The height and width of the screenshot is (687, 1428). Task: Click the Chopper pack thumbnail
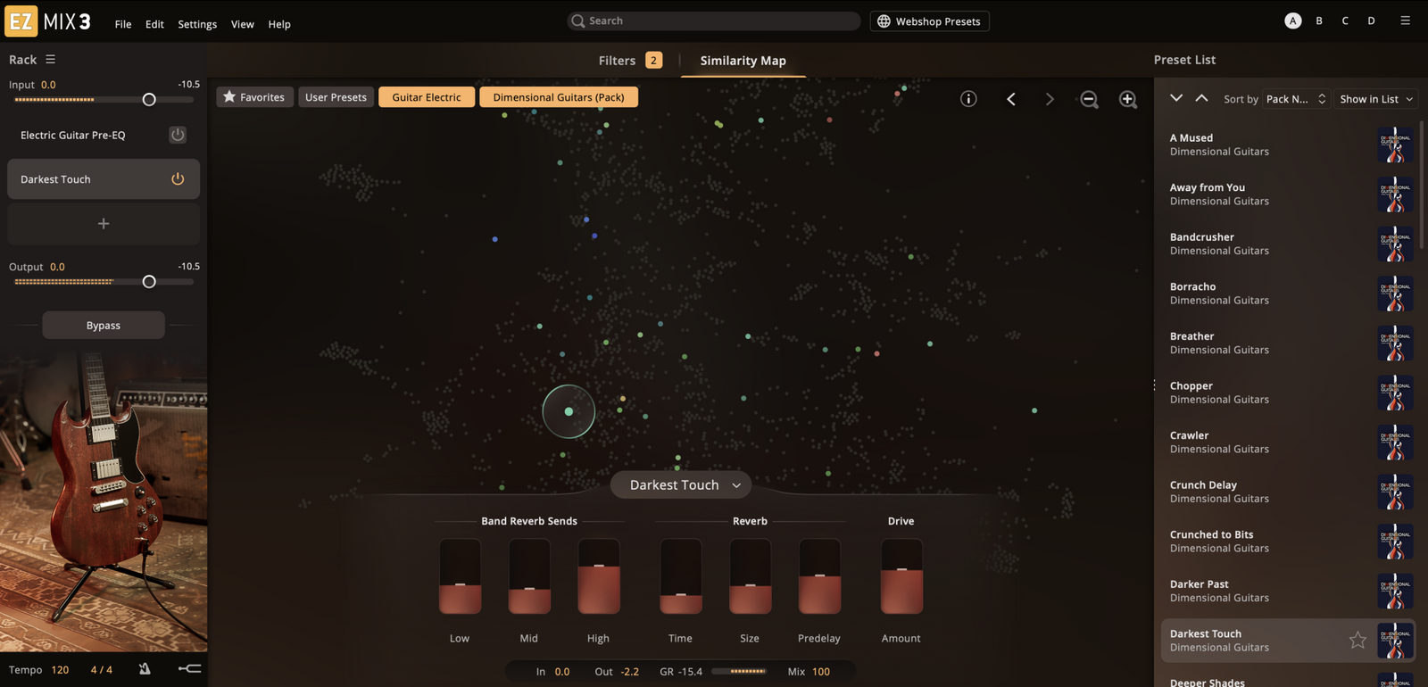(1395, 393)
